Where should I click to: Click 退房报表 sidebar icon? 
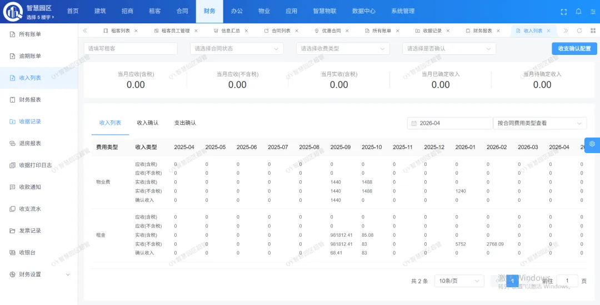click(12, 144)
